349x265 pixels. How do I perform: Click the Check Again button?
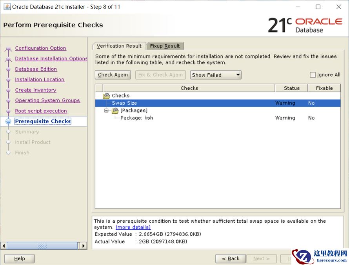[x=113, y=75]
